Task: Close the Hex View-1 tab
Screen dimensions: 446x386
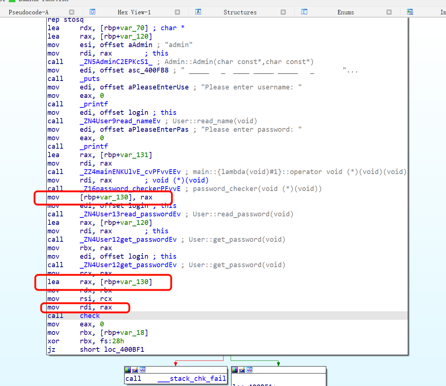Action: [x=177, y=12]
